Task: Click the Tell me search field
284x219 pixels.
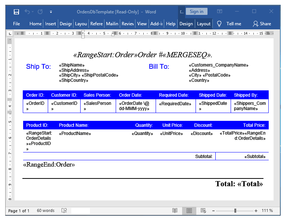Action: 234,24
